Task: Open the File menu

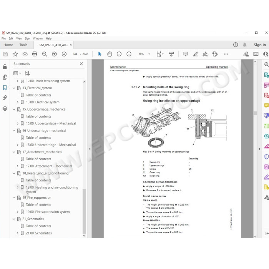Action: point(3,38)
